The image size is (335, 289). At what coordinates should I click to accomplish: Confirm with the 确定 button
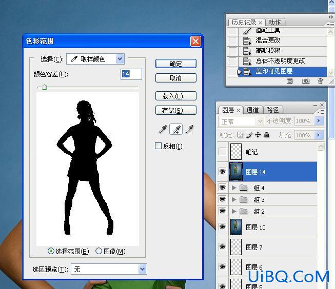[175, 64]
